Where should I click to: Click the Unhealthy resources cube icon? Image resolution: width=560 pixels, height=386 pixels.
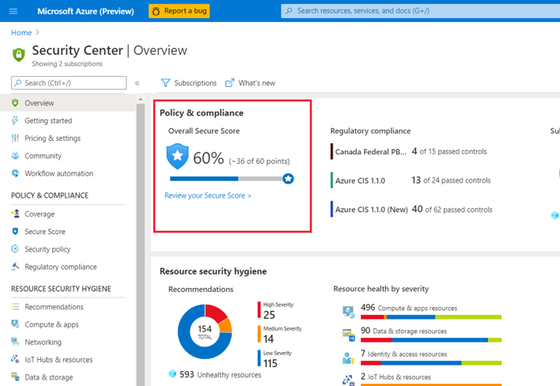172,374
